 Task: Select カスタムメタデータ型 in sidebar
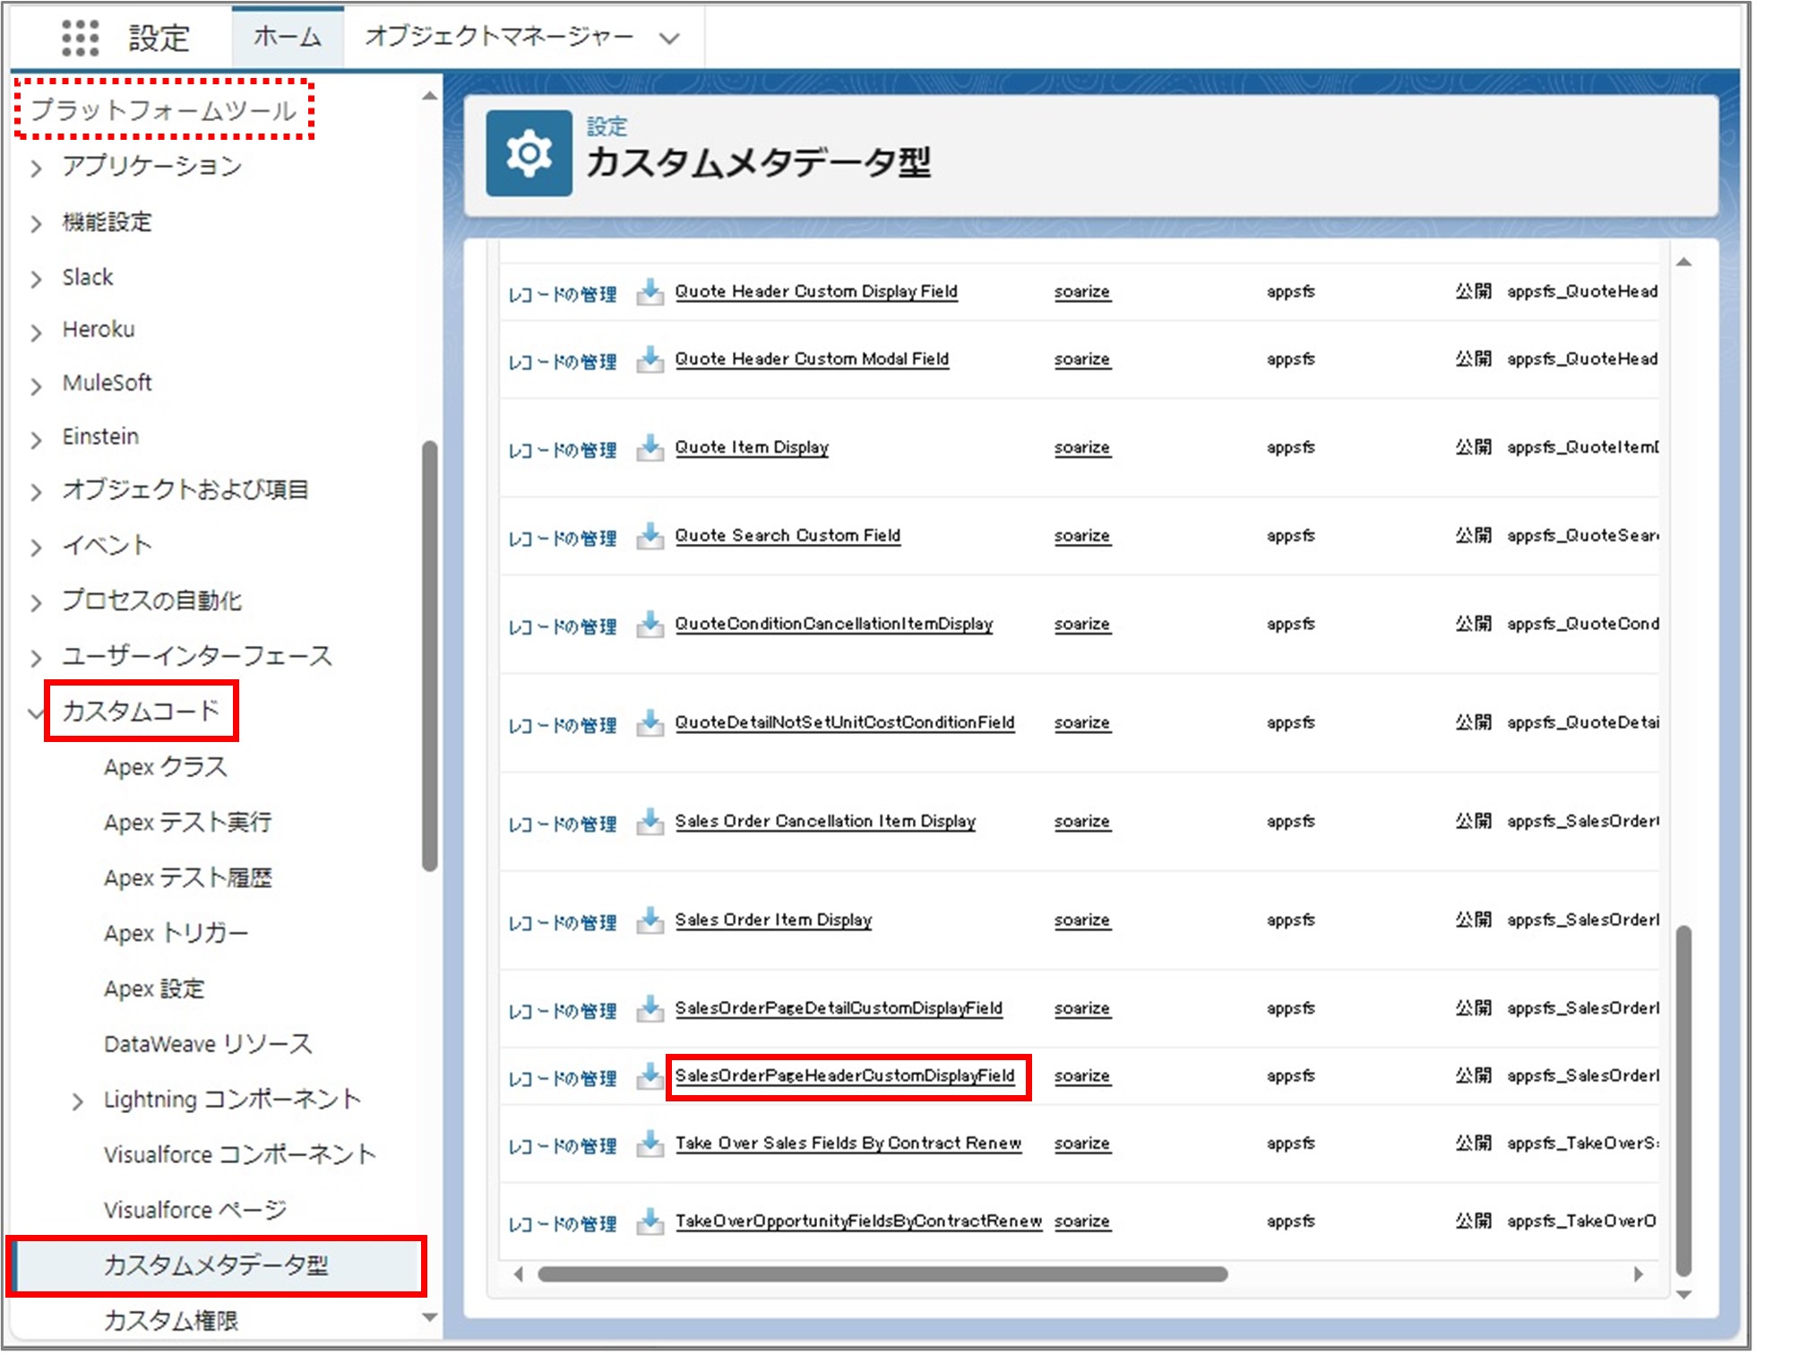click(216, 1265)
